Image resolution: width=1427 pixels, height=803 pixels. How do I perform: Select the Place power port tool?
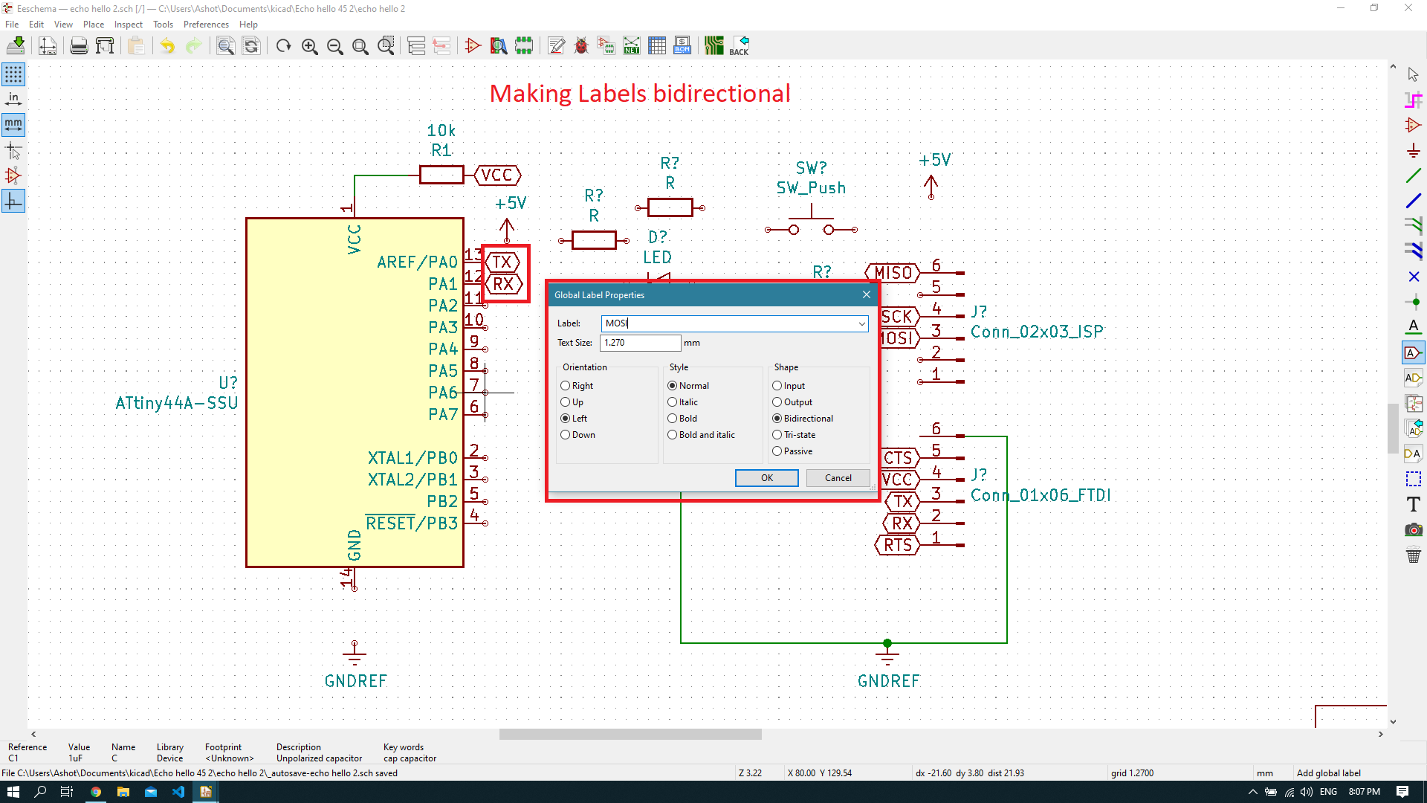(x=1414, y=150)
